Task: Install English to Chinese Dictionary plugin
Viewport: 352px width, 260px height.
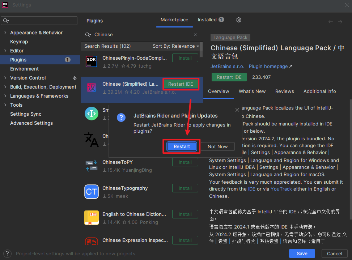Action: click(185, 214)
